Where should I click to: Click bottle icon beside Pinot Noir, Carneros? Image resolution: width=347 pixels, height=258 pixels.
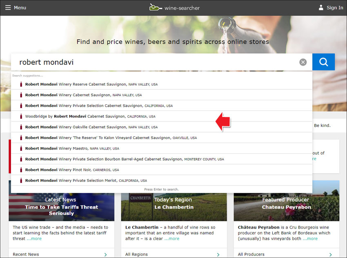point(21,170)
